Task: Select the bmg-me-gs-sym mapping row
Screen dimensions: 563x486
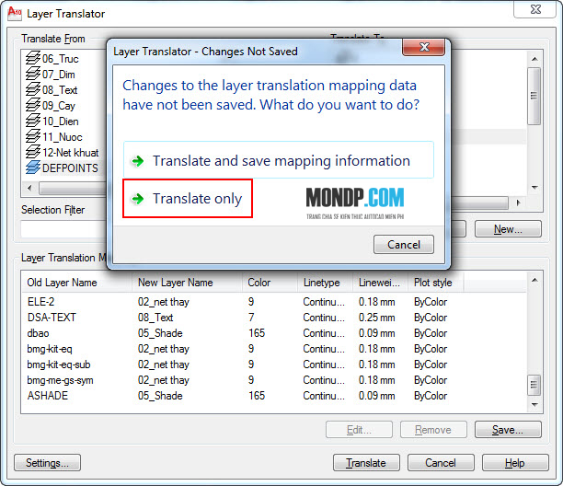Action: [x=273, y=380]
